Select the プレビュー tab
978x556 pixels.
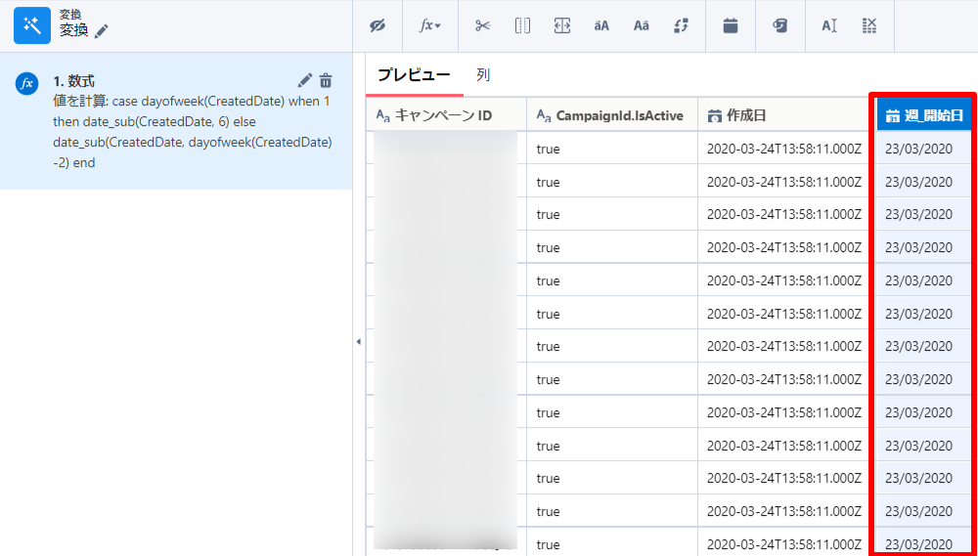point(414,75)
